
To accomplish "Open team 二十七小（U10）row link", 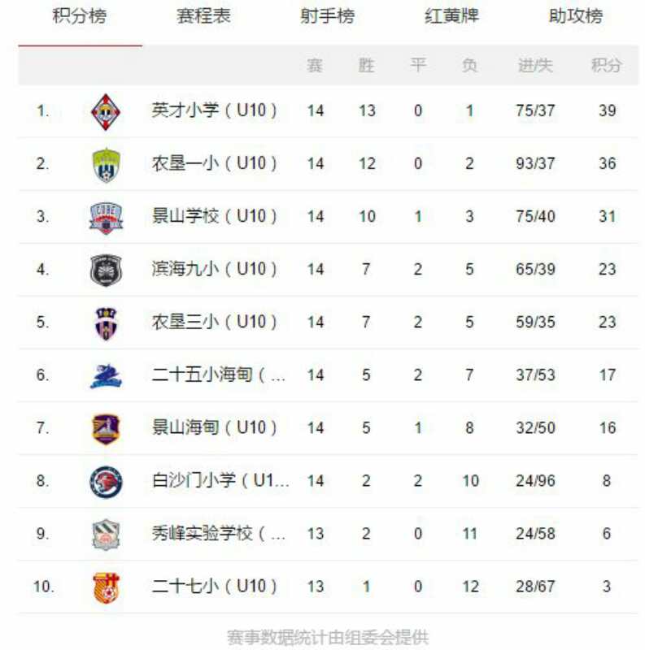I will point(328,587).
